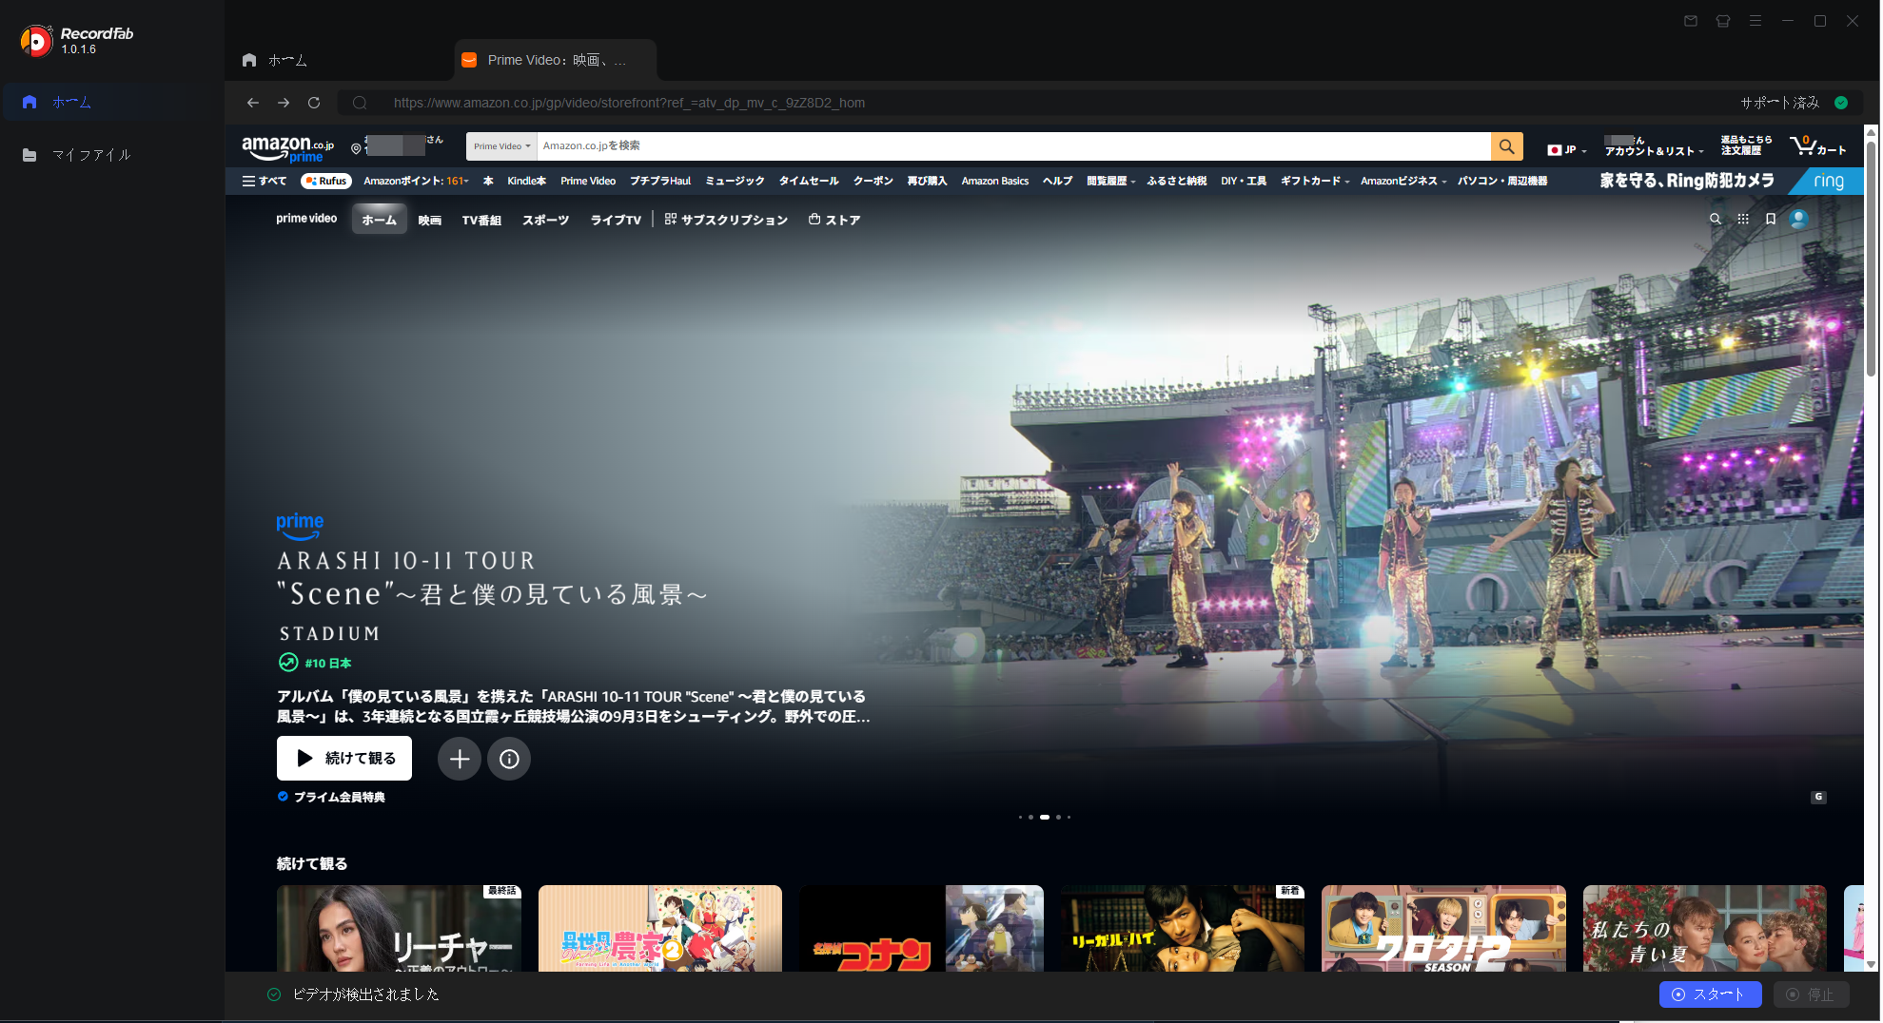1883x1023 pixels.
Task: Select TV番組 in Prime Video menu
Action: tap(481, 220)
